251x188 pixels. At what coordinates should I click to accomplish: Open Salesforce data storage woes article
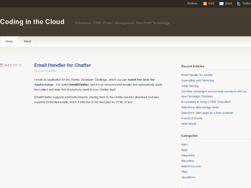[x=200, y=107]
